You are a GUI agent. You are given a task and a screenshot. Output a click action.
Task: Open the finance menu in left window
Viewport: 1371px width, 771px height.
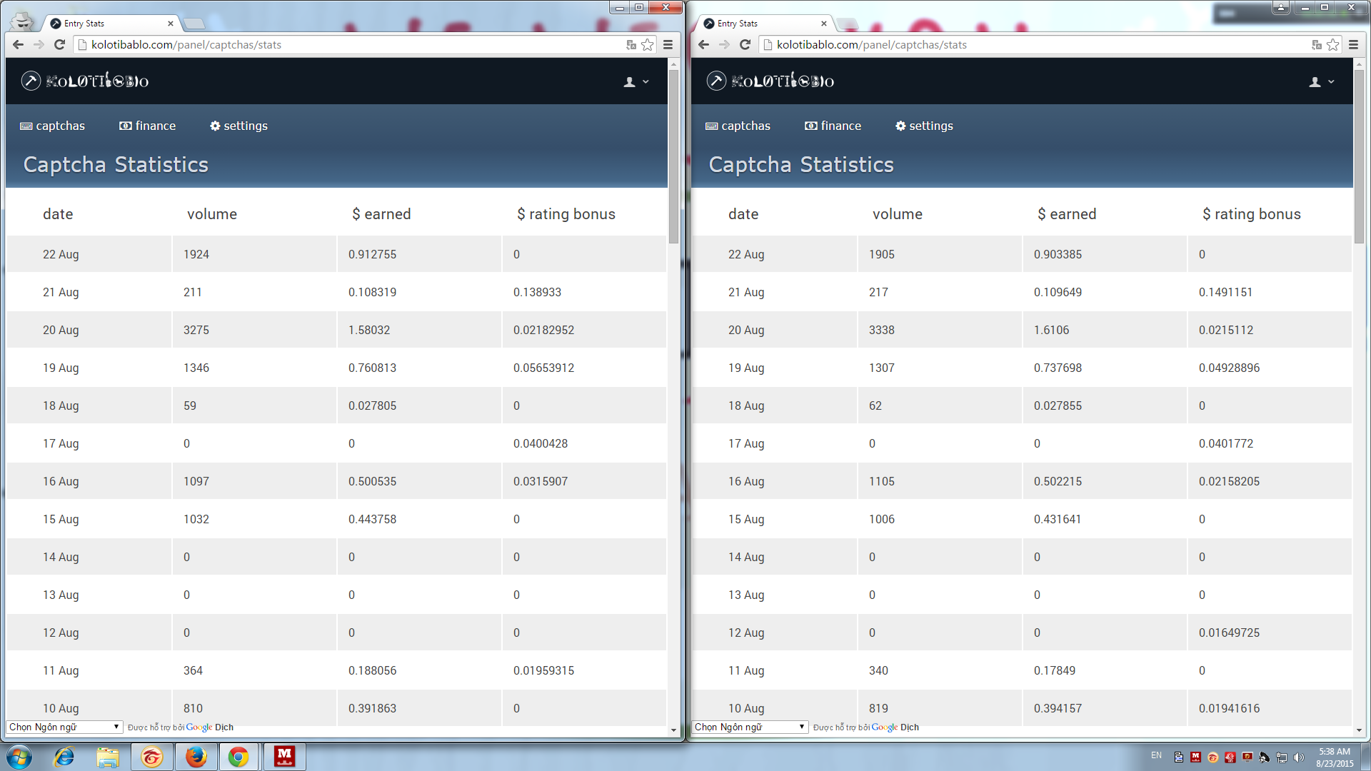tap(148, 126)
